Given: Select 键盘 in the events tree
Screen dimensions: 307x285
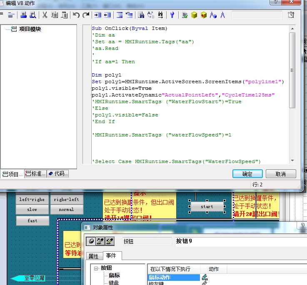Looking at the screenshot, I should [x=114, y=283].
